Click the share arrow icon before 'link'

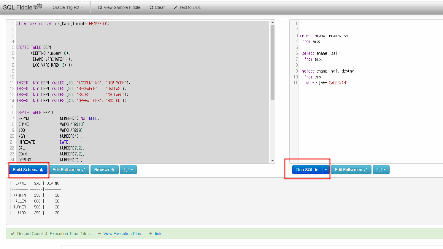(x=150, y=234)
